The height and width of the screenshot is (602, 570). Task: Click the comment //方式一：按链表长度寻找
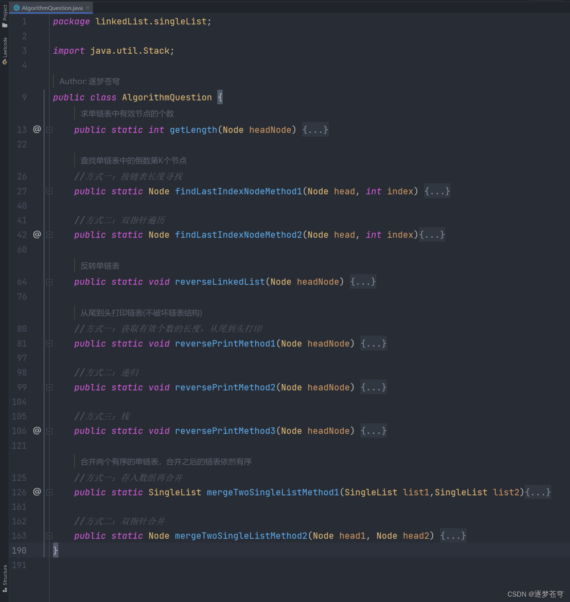click(128, 176)
